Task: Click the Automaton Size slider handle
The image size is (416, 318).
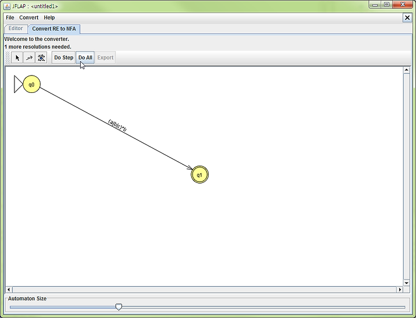Action: click(x=119, y=307)
